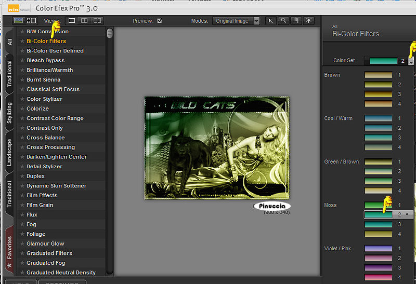Pick Green / Brown swatch 2
This screenshot has height=284, width=416.
pos(379,171)
